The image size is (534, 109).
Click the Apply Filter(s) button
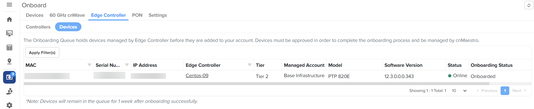coord(42,53)
